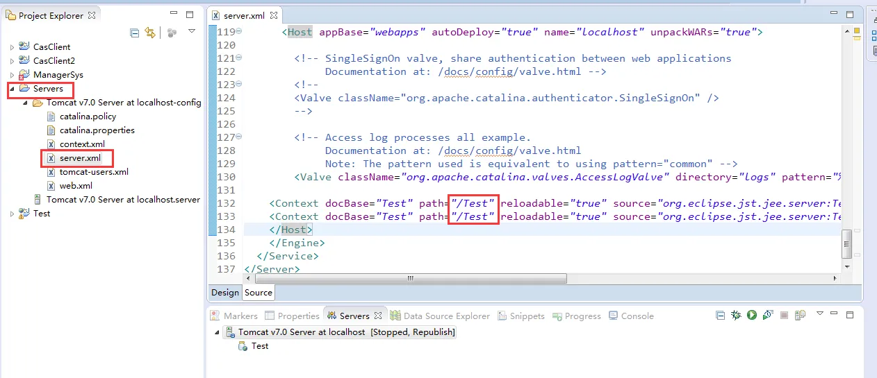This screenshot has width=877, height=378.
Task: Click the stop server icon
Action: (785, 316)
